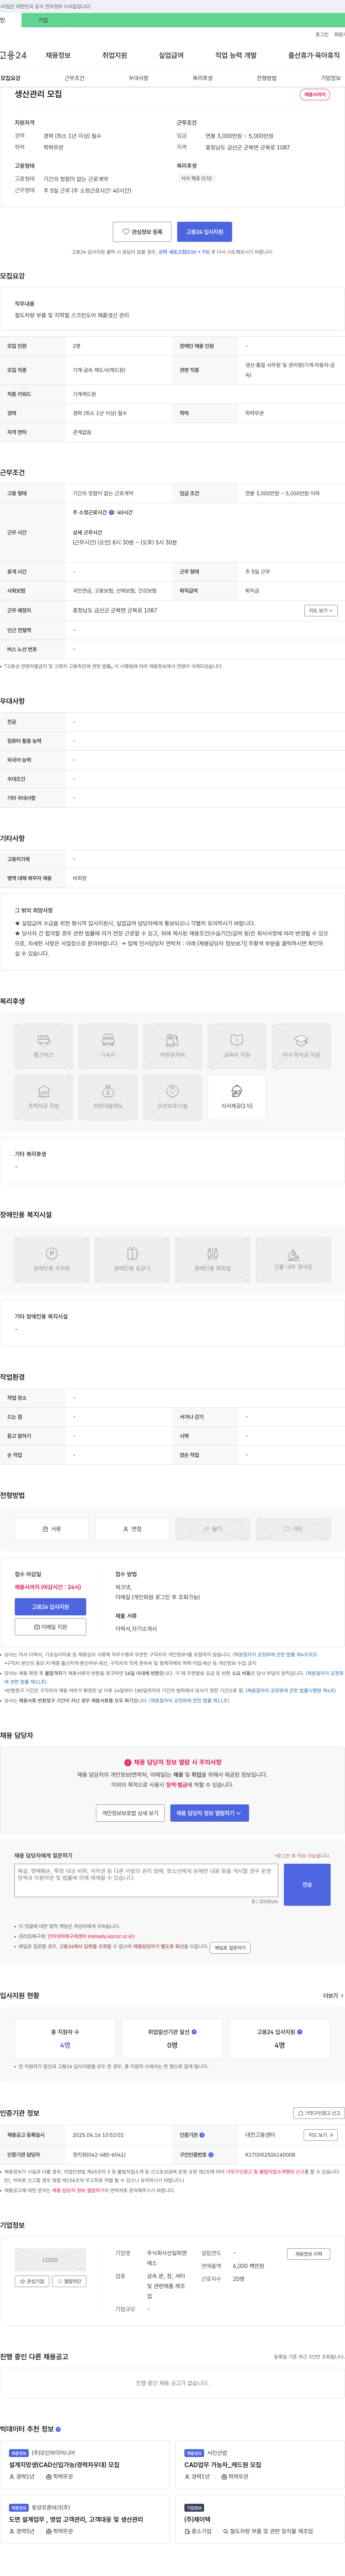Viewport: 345px width, 2576px height.
Task: Click the 거짓구인광고 신고 button
Action: 319,2113
